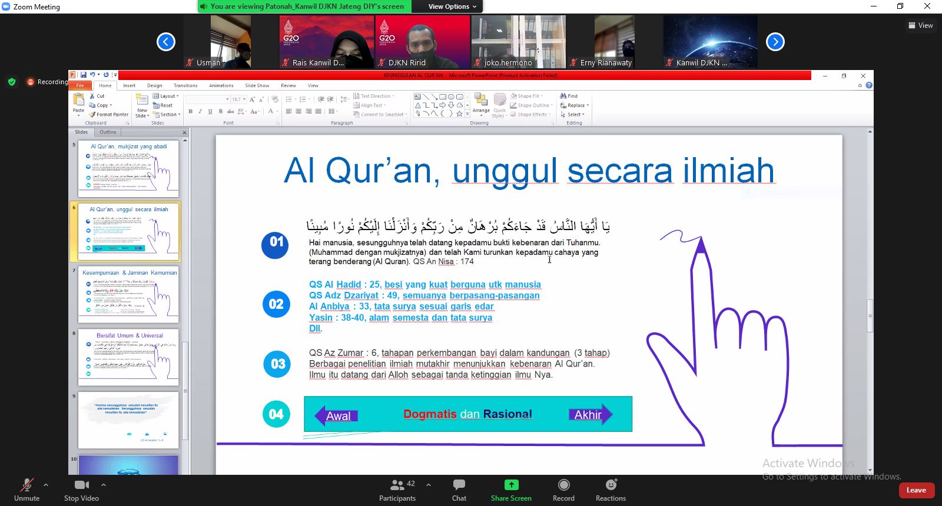Screen dimensions: 942x506
Task: Switch to the Insert ribbon tab
Action: 129,85
